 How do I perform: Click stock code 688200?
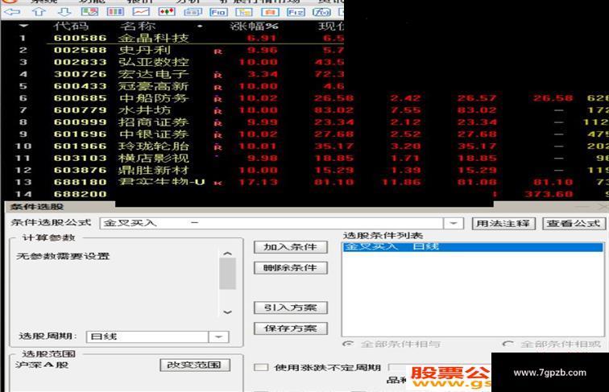[80, 194]
